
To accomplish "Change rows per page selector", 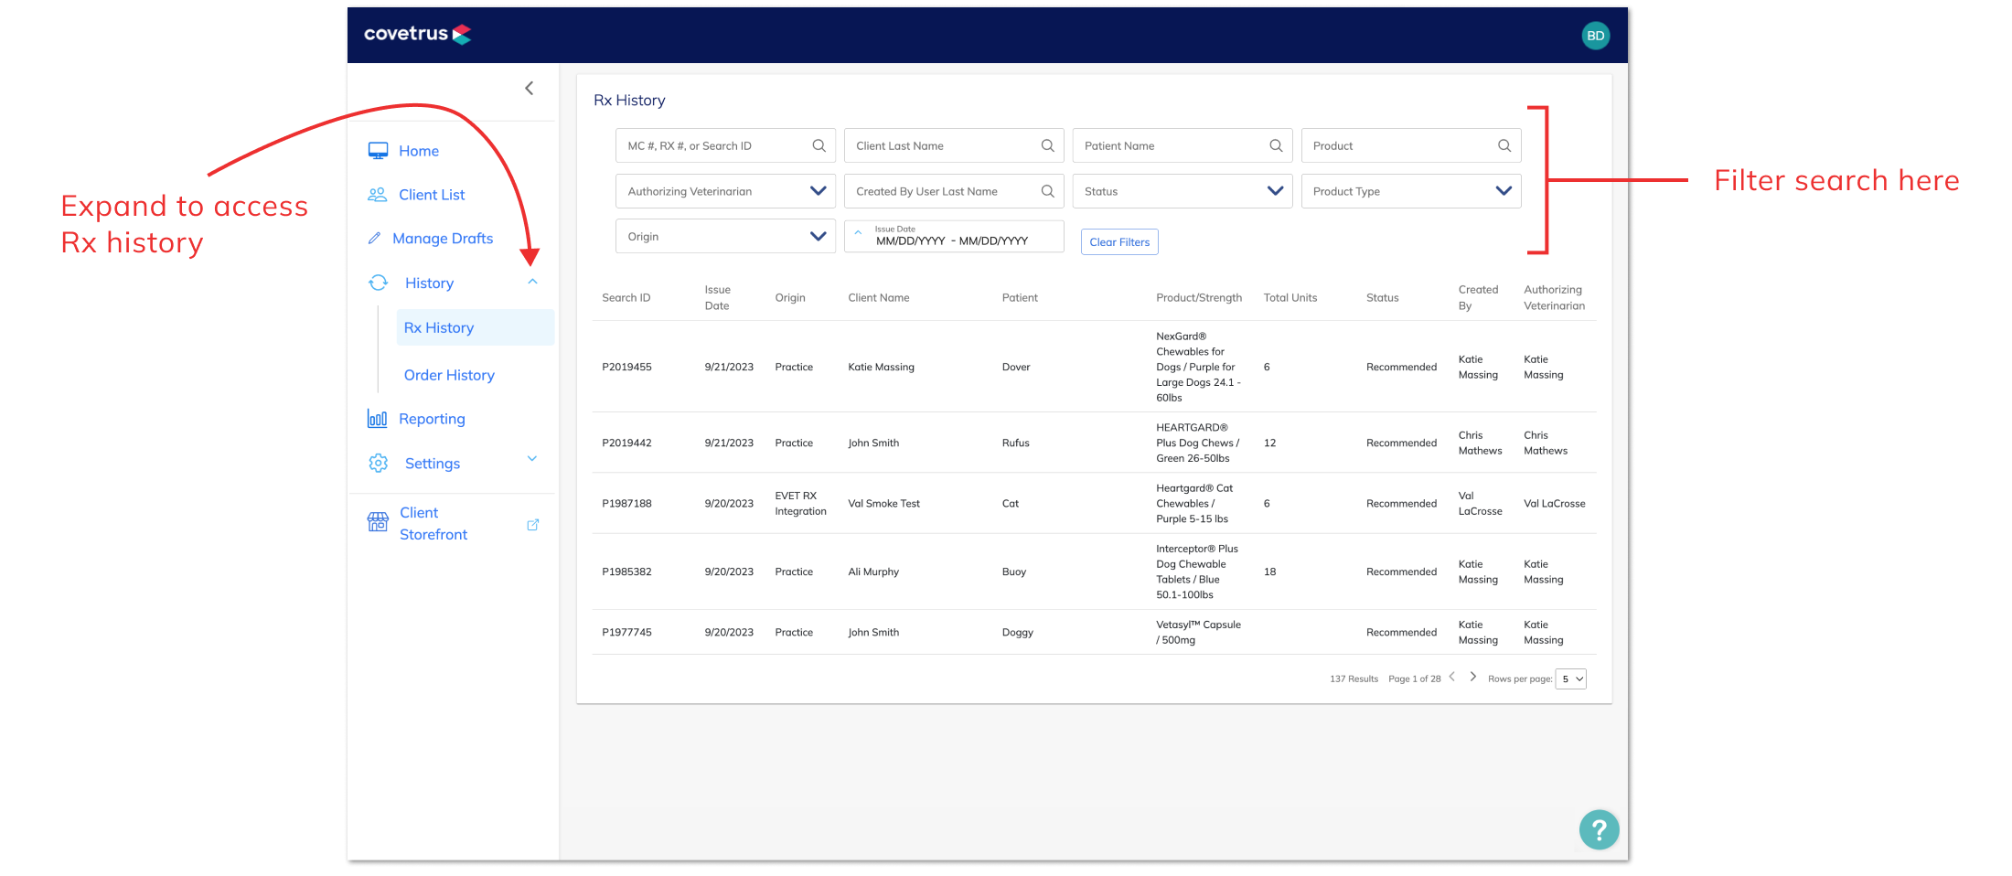I will pyautogui.click(x=1570, y=678).
